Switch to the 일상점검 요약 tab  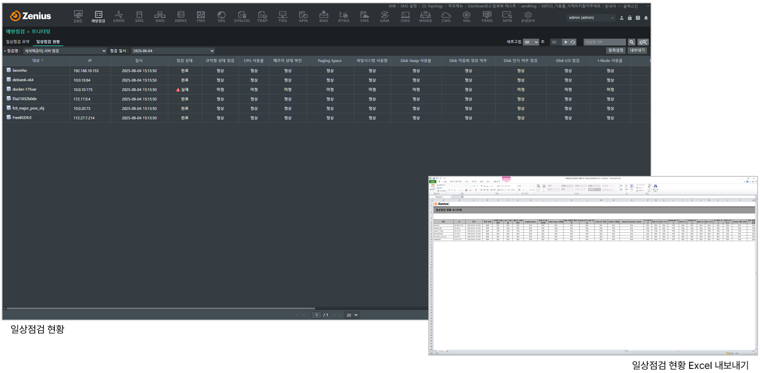point(18,42)
